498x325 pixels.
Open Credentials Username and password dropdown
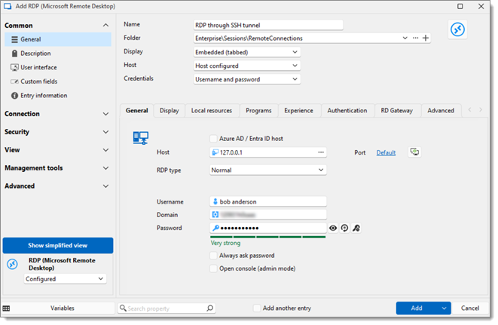(247, 79)
